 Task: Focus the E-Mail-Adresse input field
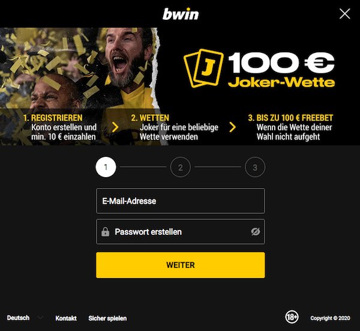[181, 201]
